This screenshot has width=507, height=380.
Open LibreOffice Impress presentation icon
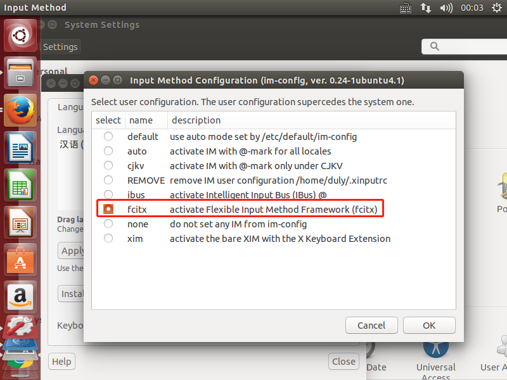click(x=20, y=222)
